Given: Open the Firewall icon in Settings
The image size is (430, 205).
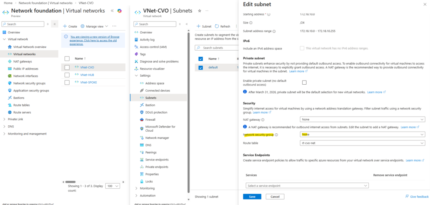Looking at the screenshot, I should (x=142, y=119).
